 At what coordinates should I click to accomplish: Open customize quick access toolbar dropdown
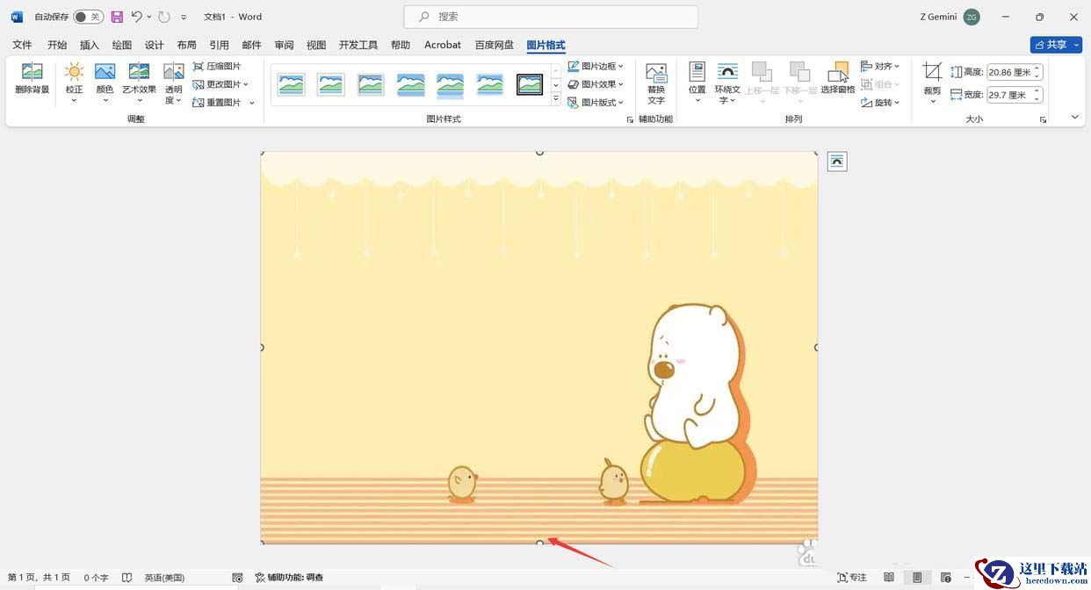(184, 17)
